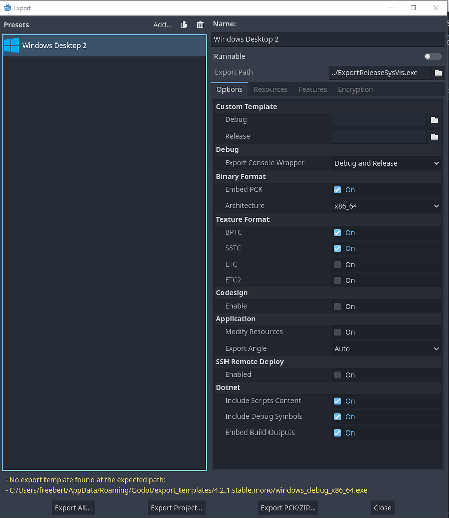The height and width of the screenshot is (518, 449).
Task: Open folder picker for Release custom template
Action: click(x=434, y=136)
